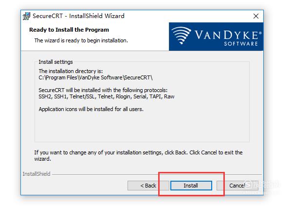This screenshot has height=207, width=292.
Task: Click the SecureCRT installer icon in title bar
Action: pyautogui.click(x=26, y=16)
